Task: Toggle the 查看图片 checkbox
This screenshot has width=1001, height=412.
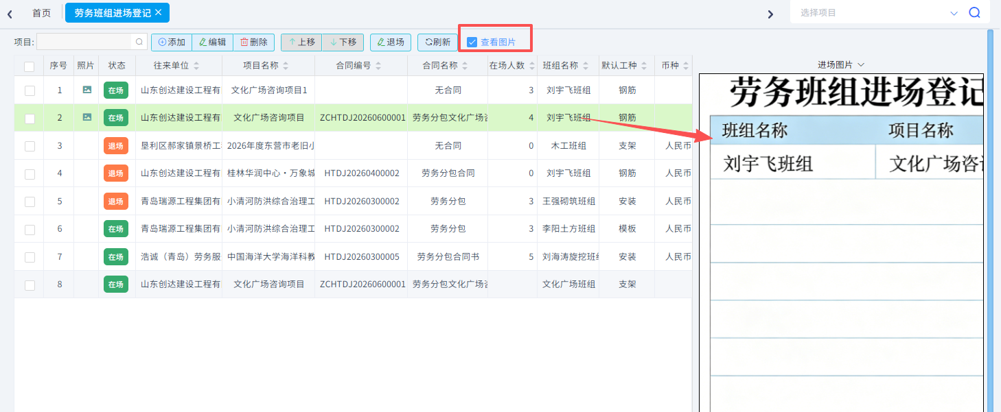Action: (x=472, y=42)
